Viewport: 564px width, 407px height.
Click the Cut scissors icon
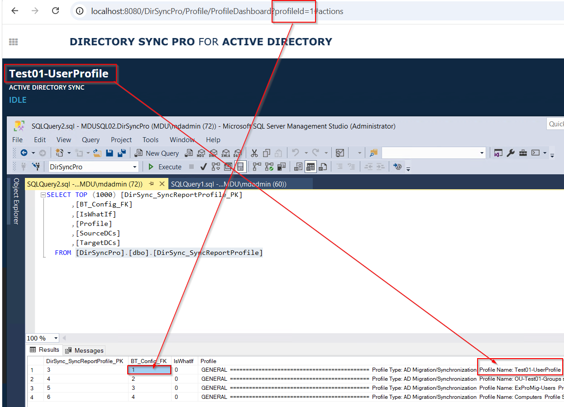point(254,153)
